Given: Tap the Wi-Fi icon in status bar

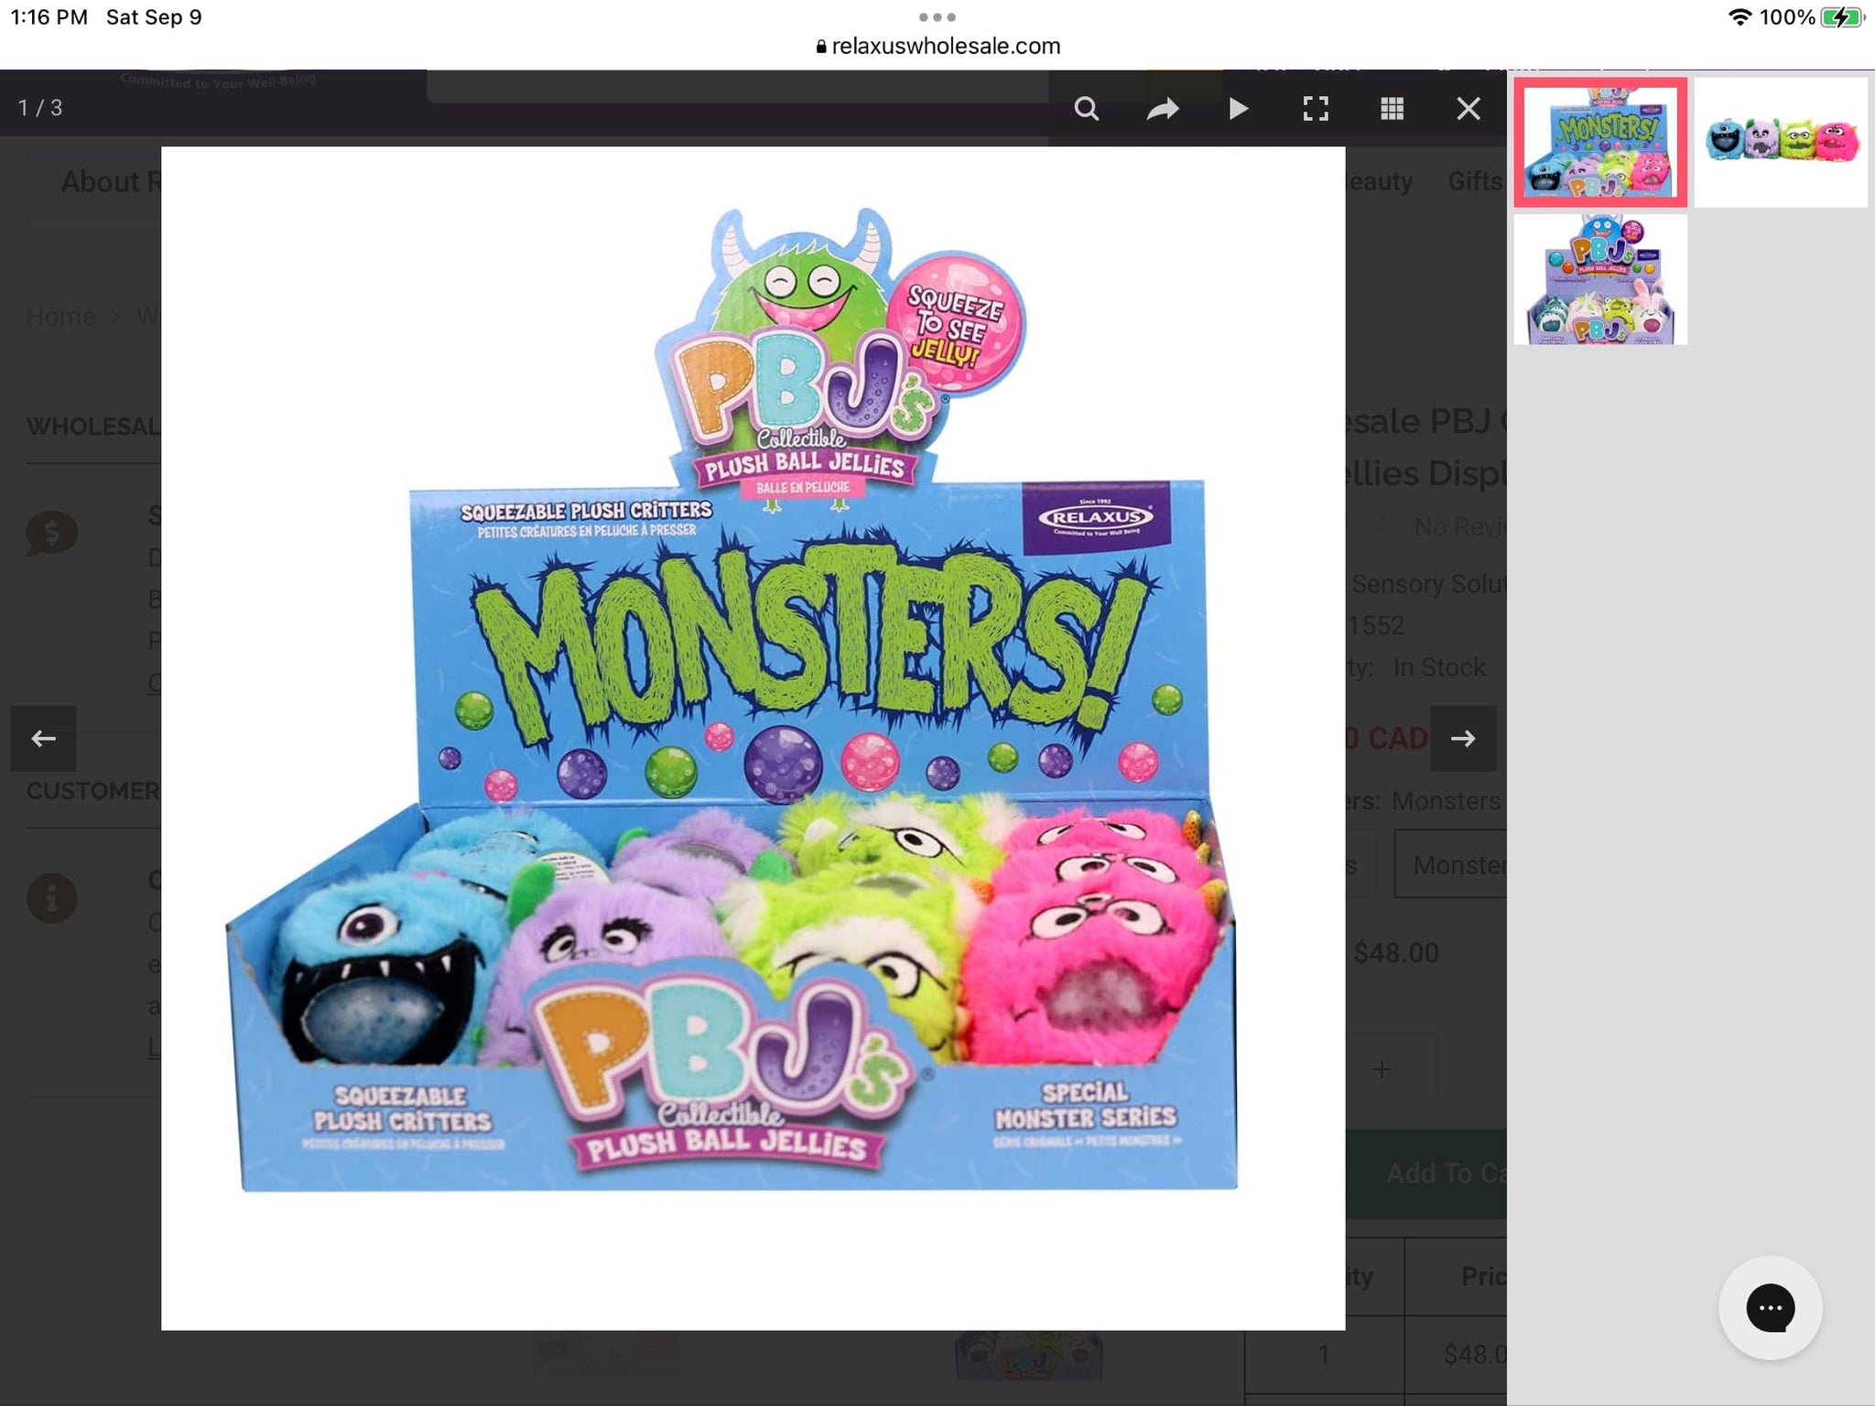Looking at the screenshot, I should coord(1740,17).
